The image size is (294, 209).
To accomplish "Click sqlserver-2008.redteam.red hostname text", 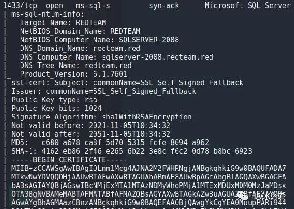I will tap(157, 57).
